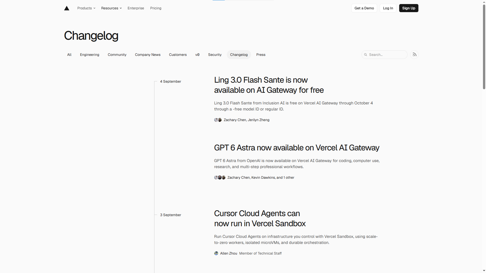Image resolution: width=486 pixels, height=273 pixels.
Task: Click the Vercel triangle logo
Action: coord(67,8)
